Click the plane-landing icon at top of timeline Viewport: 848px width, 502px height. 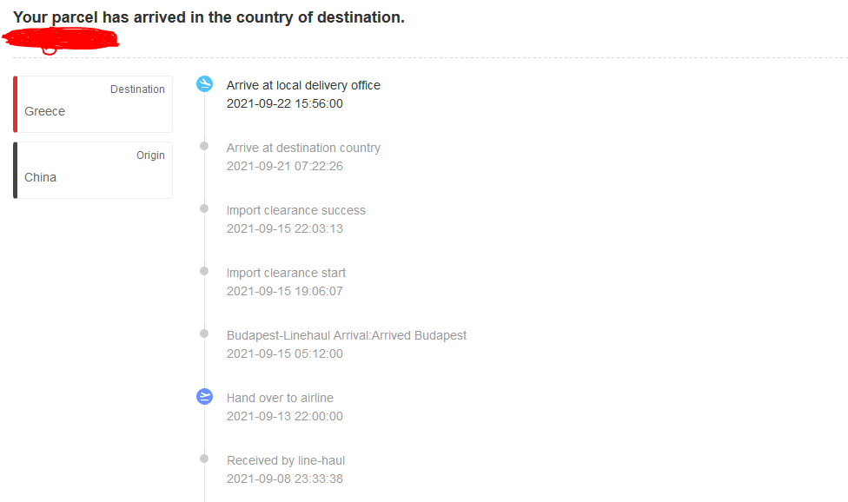tap(204, 84)
